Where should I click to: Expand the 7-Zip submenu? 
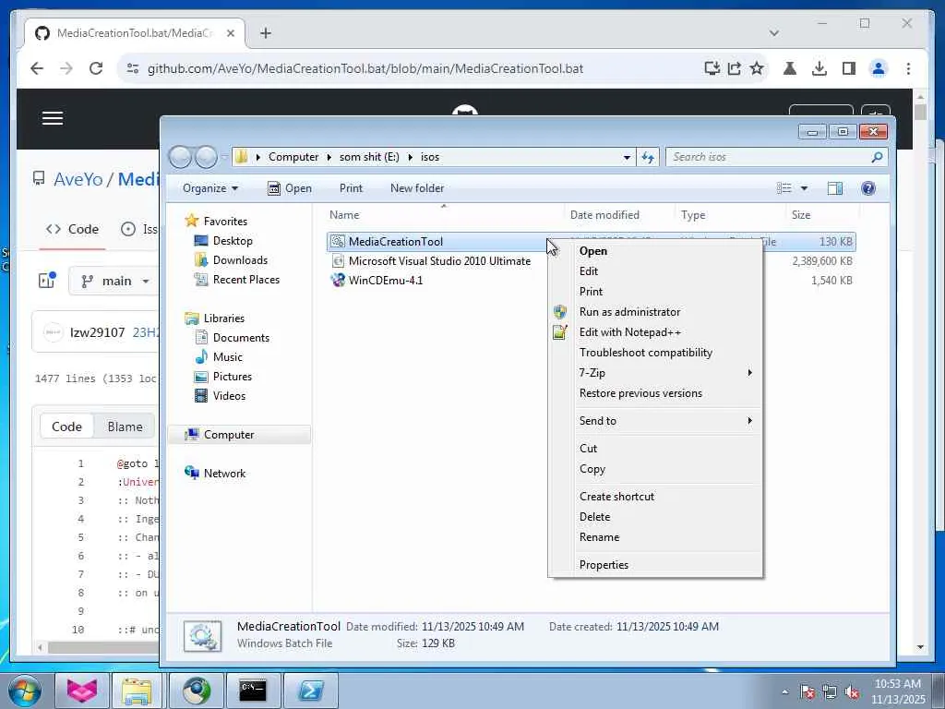[x=655, y=373]
